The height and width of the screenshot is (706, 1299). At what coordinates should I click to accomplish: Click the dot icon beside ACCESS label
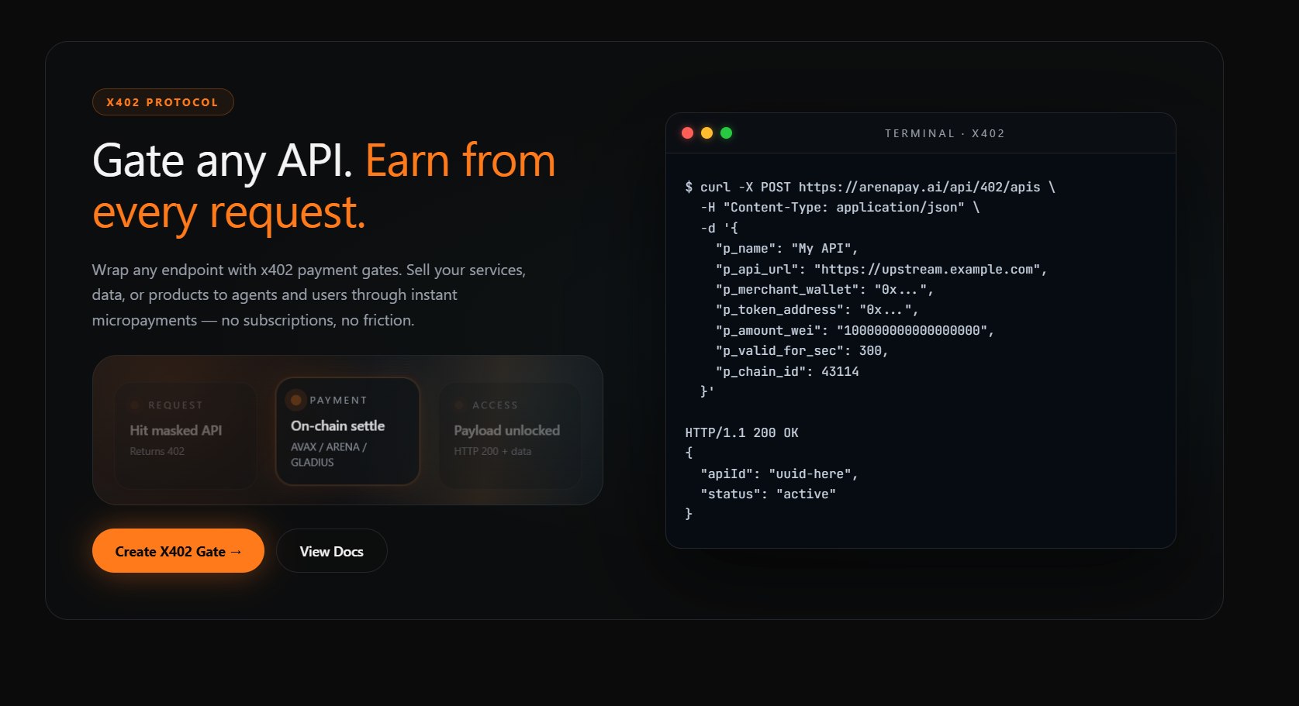[x=459, y=405]
